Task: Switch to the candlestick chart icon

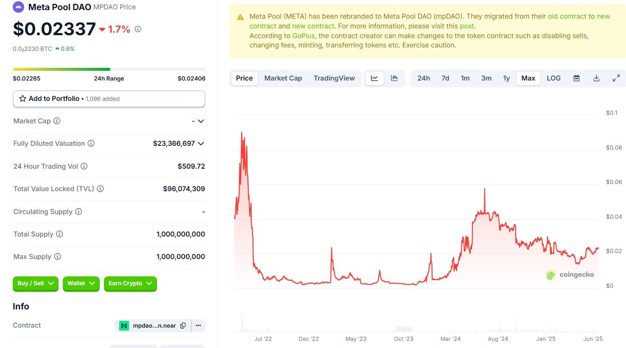Action: [x=394, y=78]
